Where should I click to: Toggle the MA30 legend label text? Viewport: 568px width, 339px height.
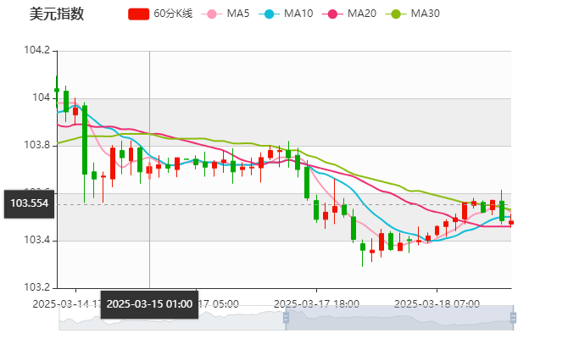tap(425, 14)
